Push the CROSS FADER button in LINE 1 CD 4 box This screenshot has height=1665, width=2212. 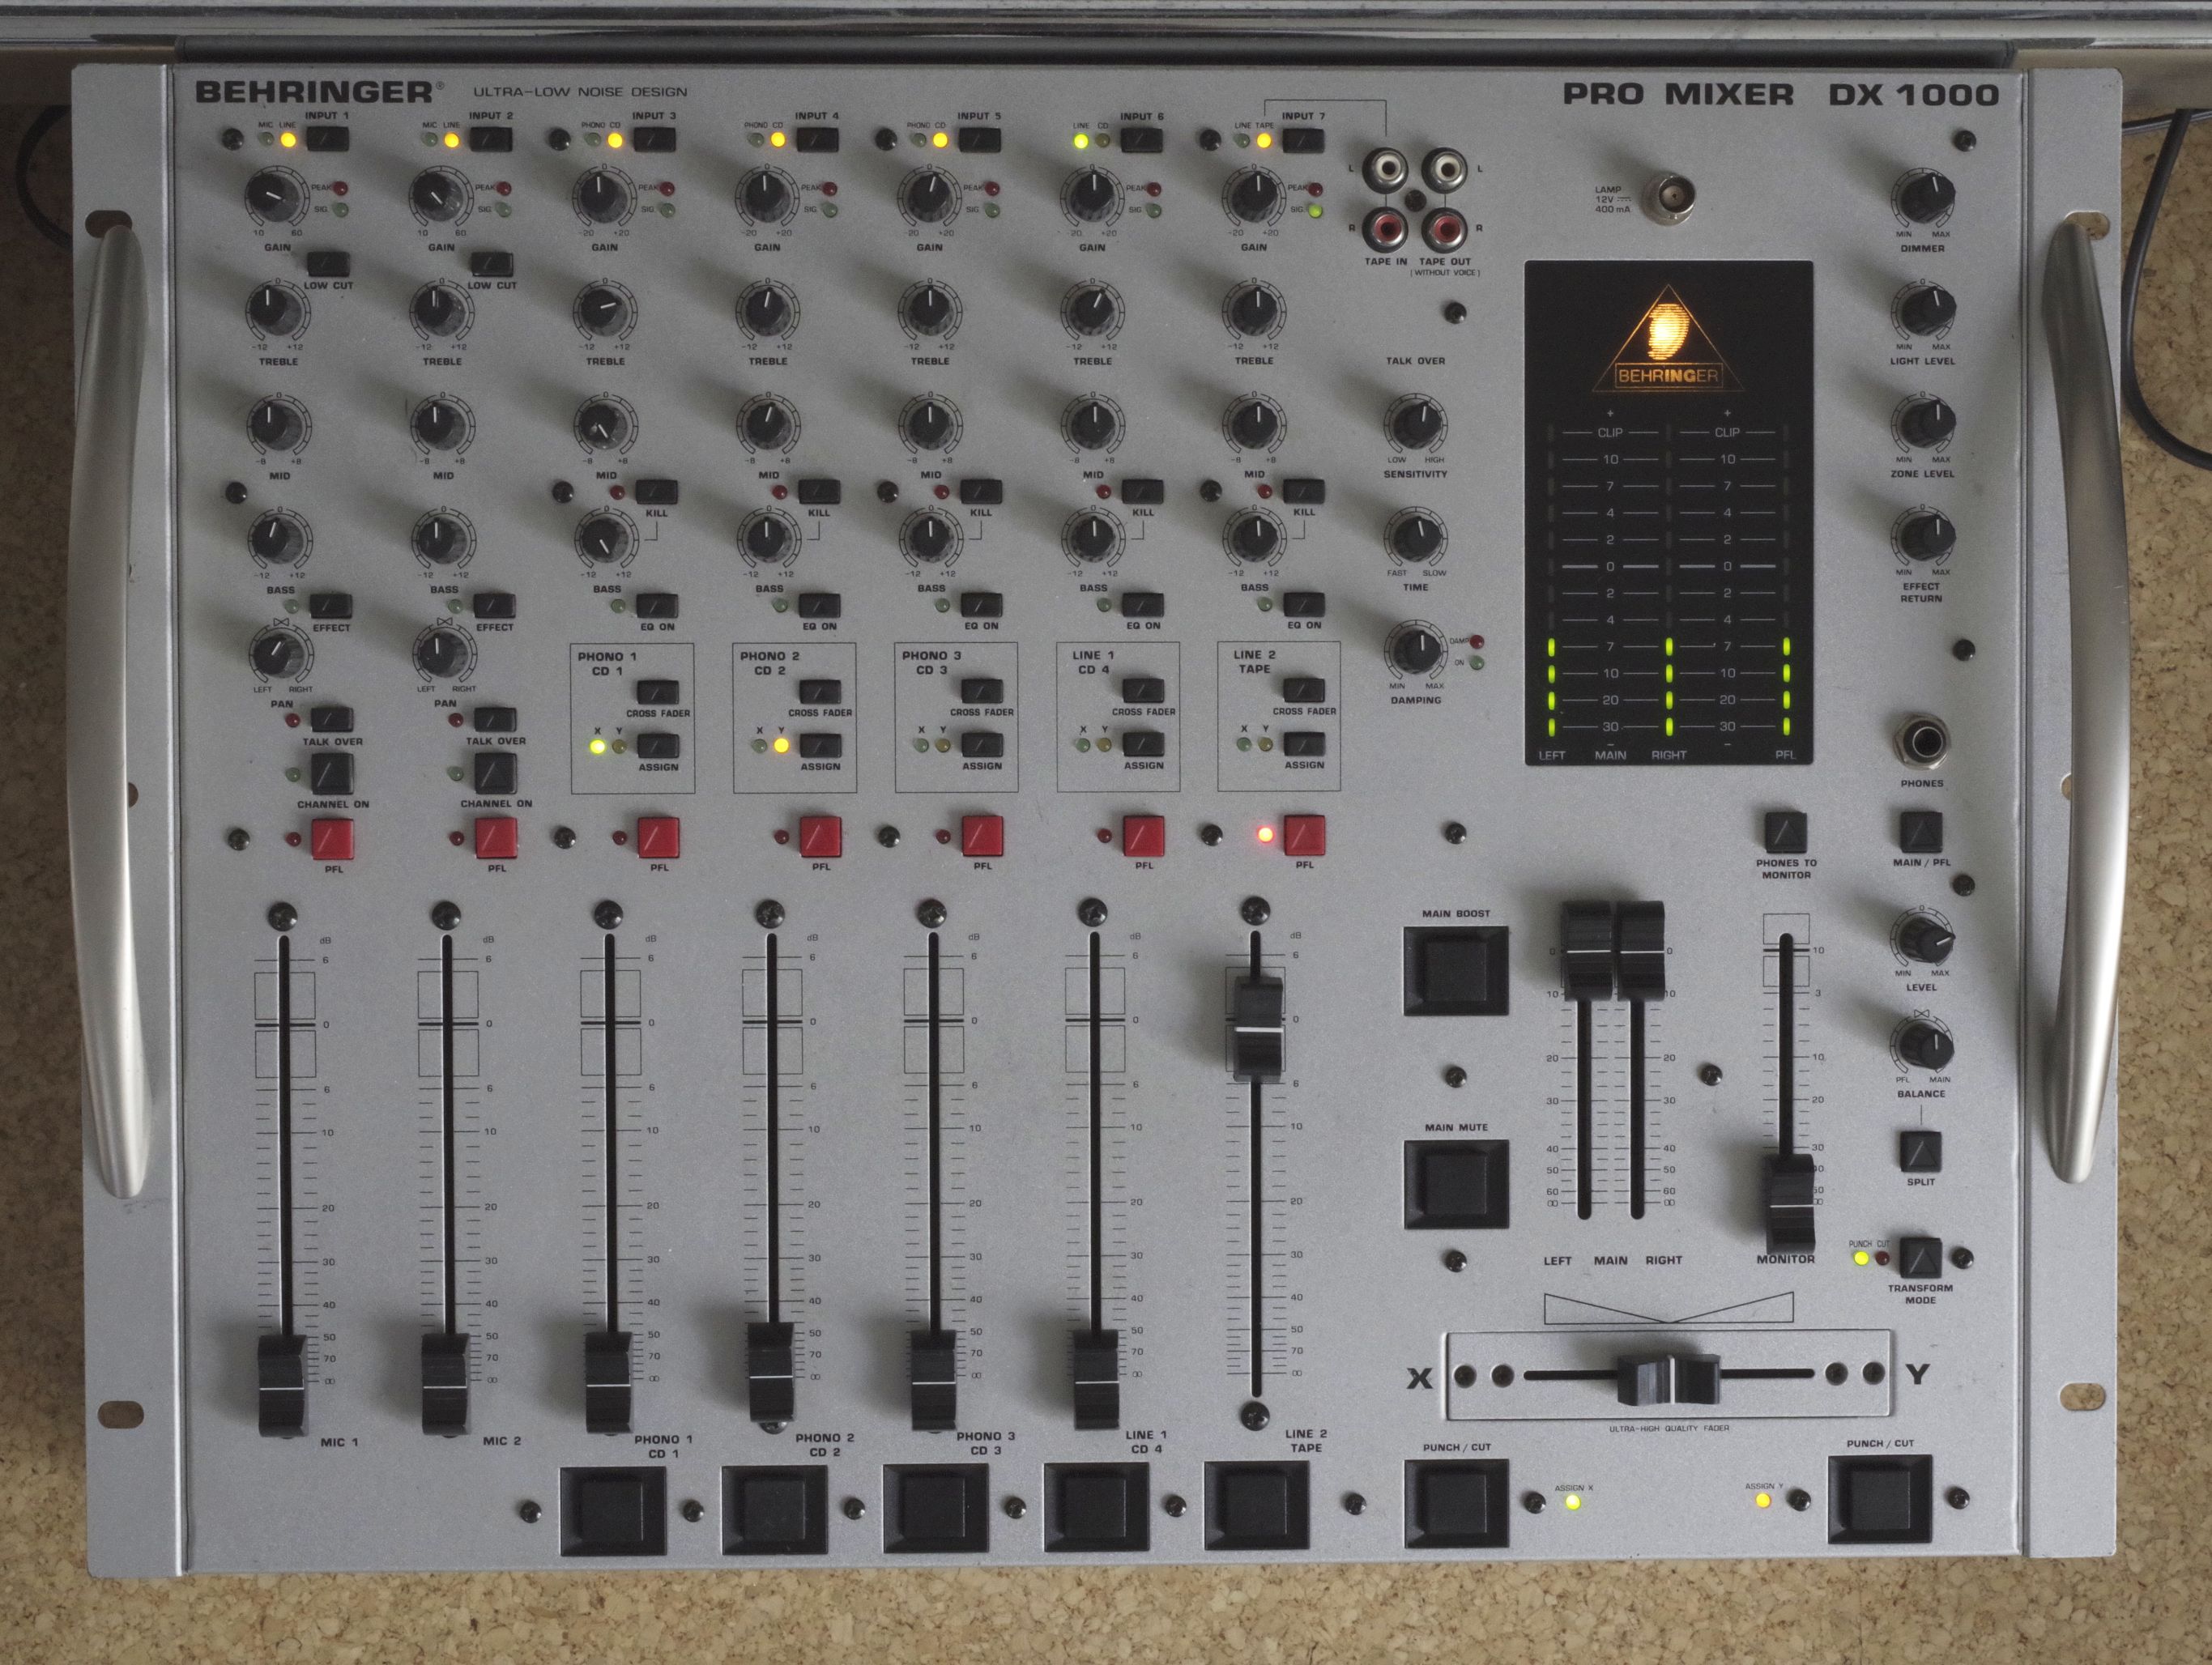click(x=1143, y=691)
